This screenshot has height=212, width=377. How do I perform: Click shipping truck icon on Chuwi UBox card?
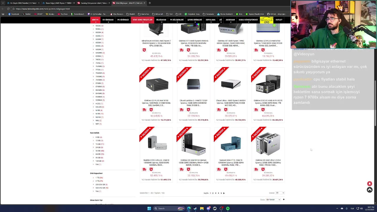coord(219,110)
